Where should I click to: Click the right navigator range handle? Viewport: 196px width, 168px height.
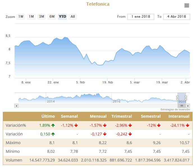click(186, 97)
